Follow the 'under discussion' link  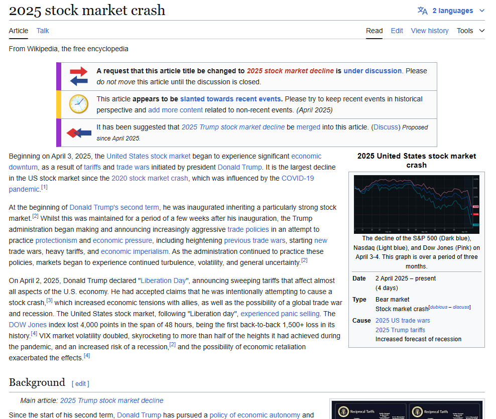(373, 71)
